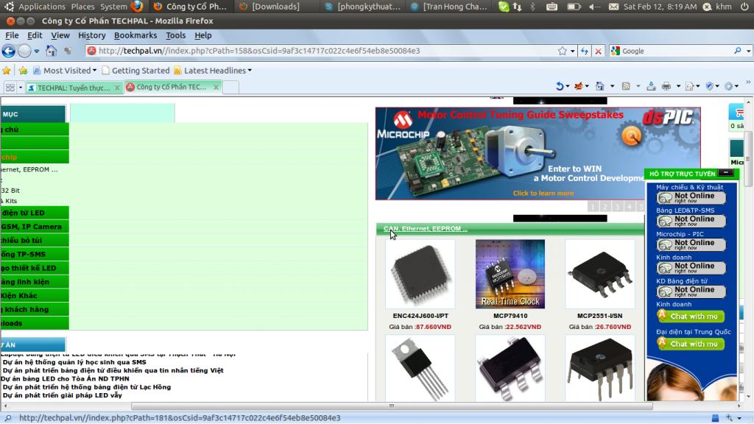
Task: Click Not Online status under Microchip - PIC
Action: 691,244
